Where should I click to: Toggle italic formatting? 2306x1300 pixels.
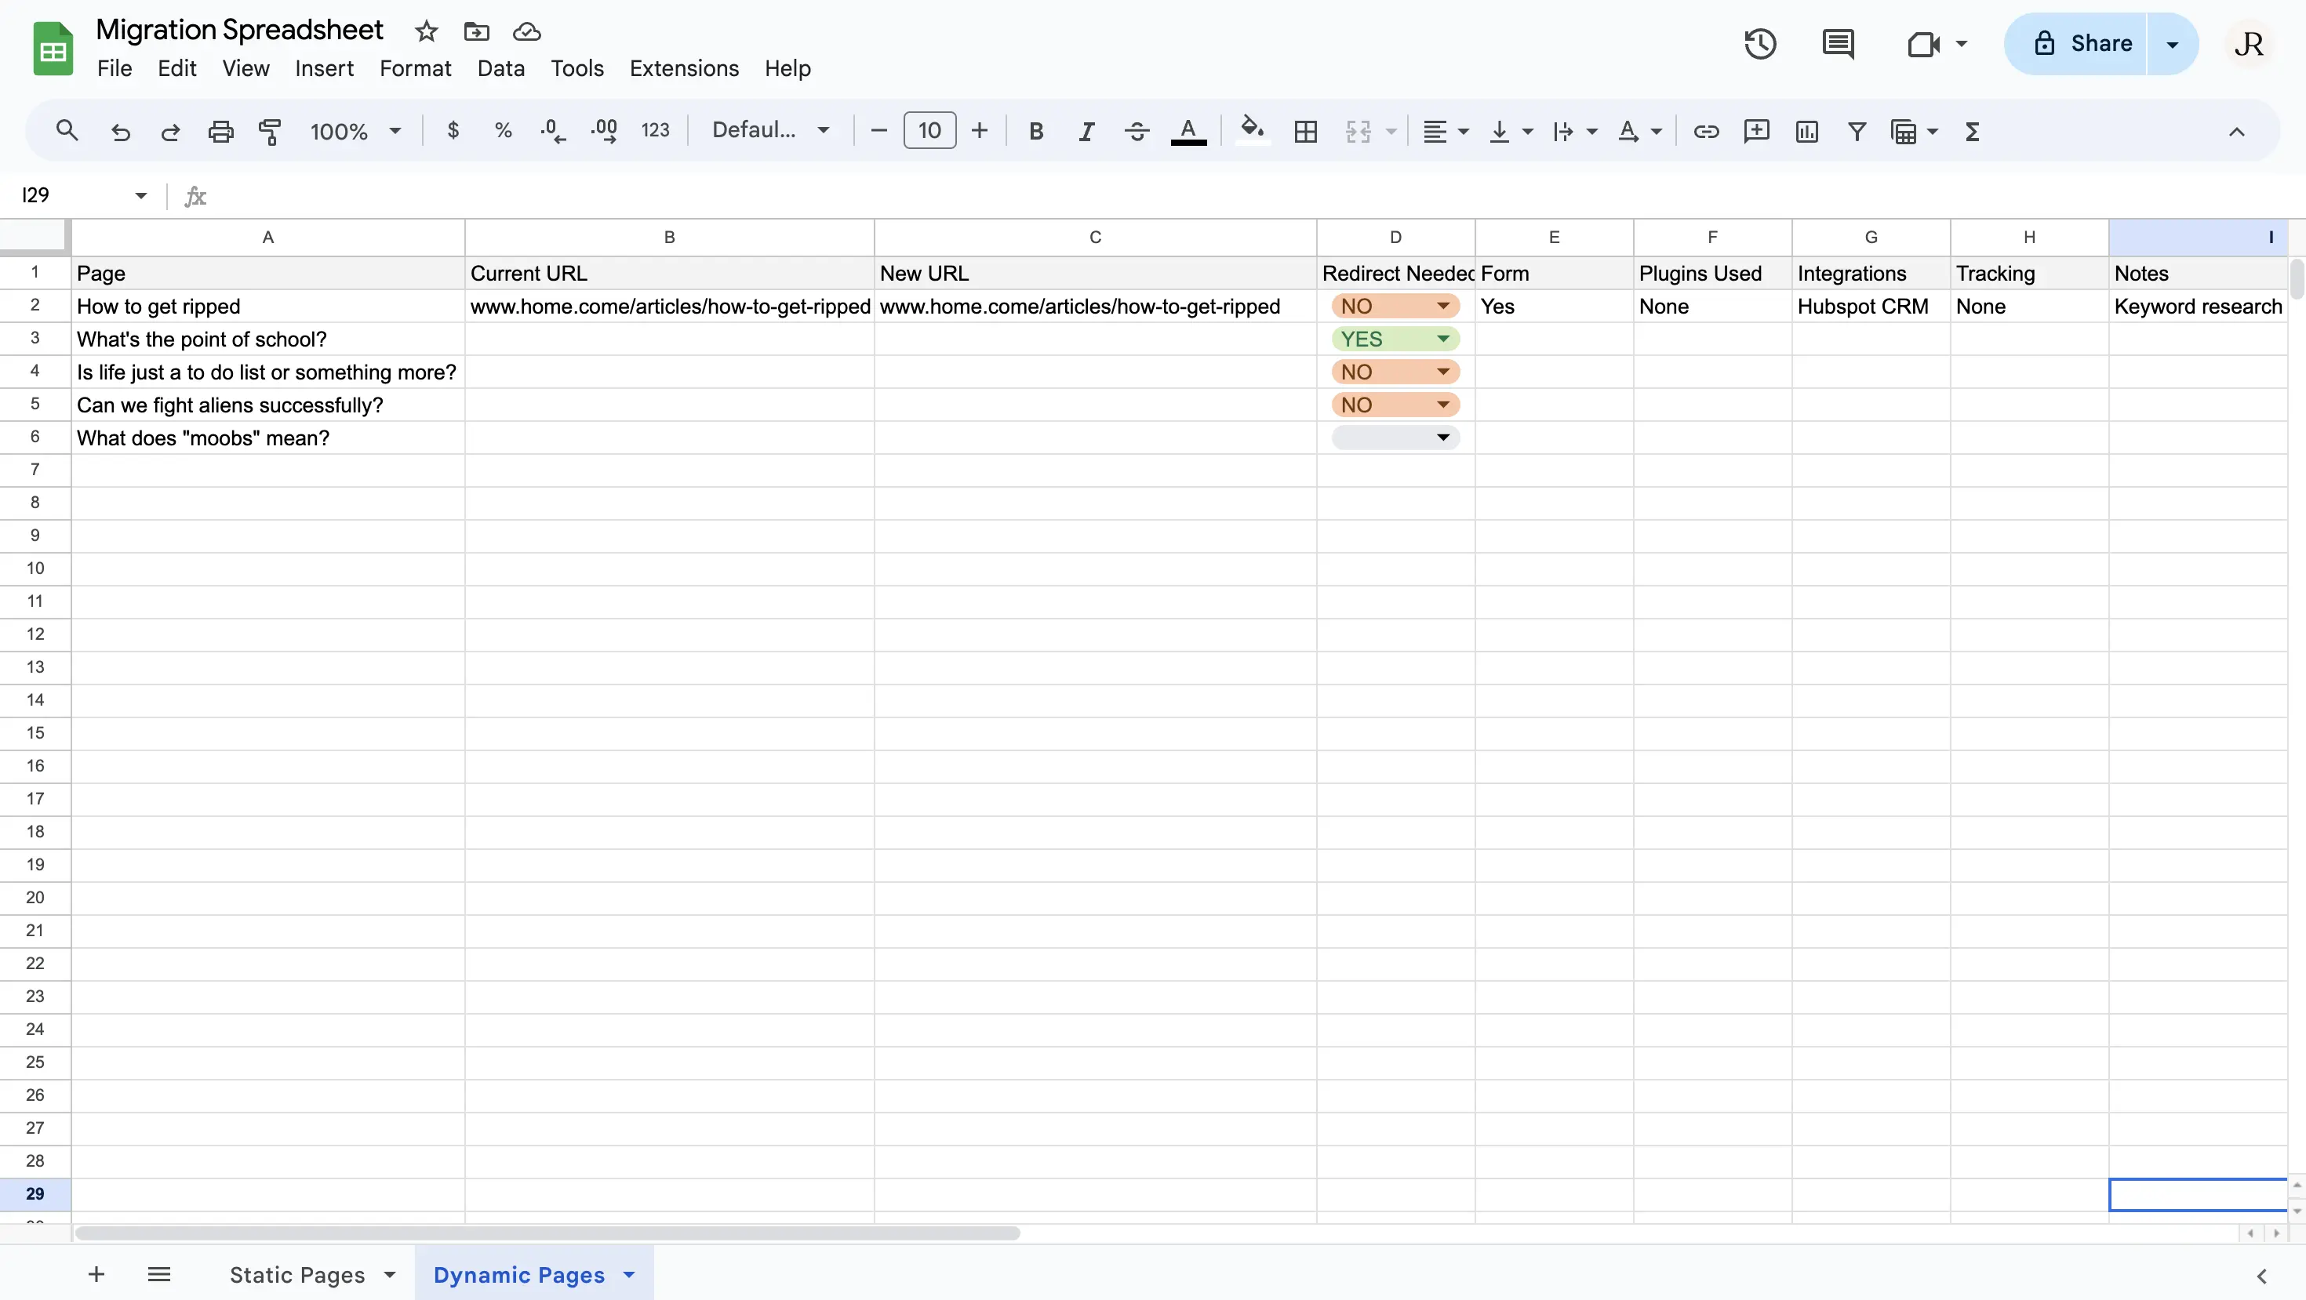pyautogui.click(x=1086, y=132)
